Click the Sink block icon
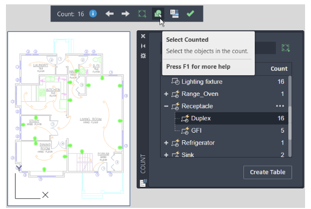 (176, 155)
